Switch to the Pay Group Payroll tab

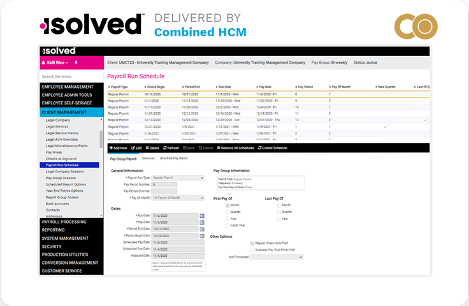[x=123, y=159]
